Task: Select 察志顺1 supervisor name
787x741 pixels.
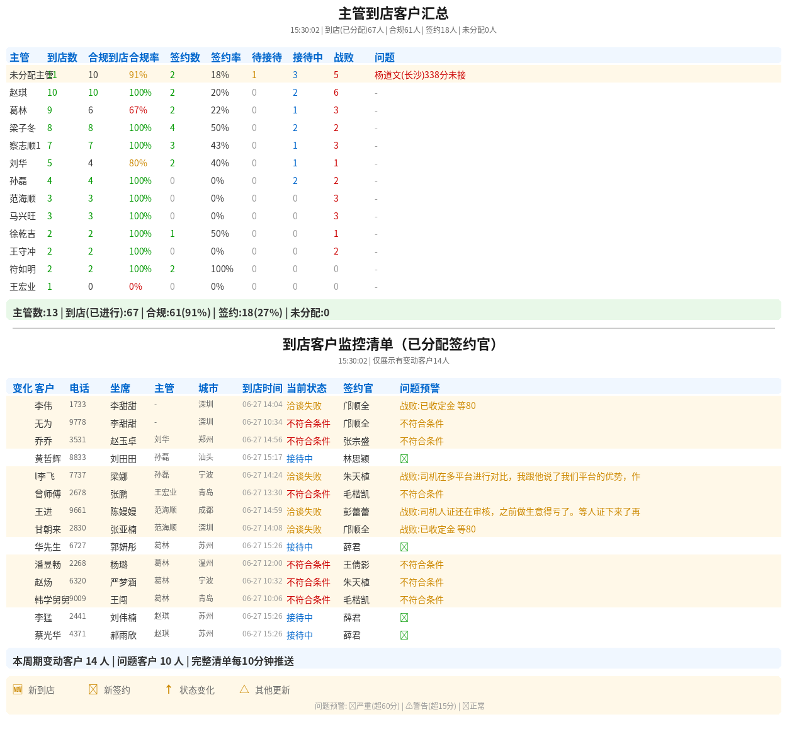Action: coord(25,146)
